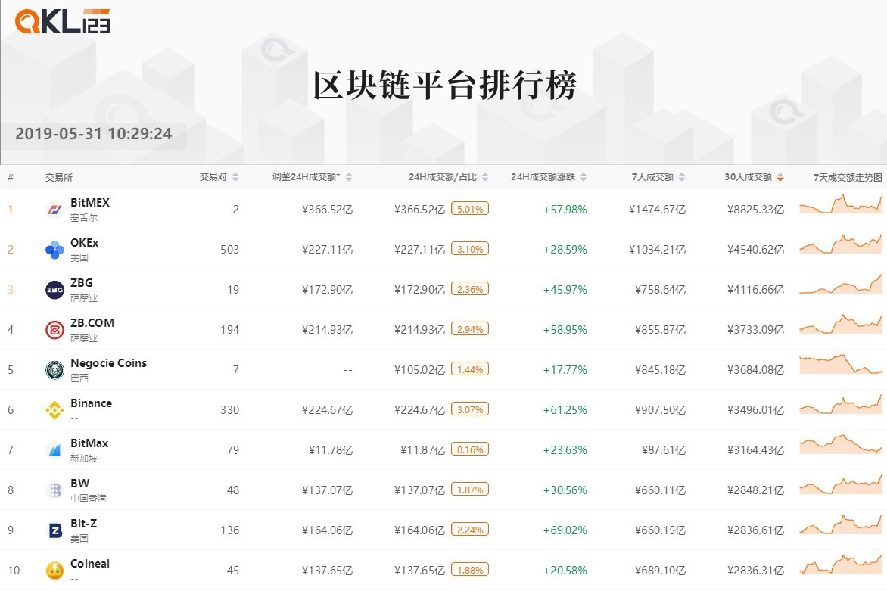Click the 2.24% share badge for Bit-Z
The image size is (887, 591).
click(x=470, y=530)
